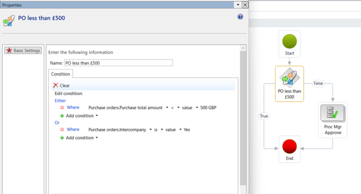Open the value type dropdown for 500 GBP
Image resolution: width=361 pixels, height=194 pixels.
(x=197, y=108)
